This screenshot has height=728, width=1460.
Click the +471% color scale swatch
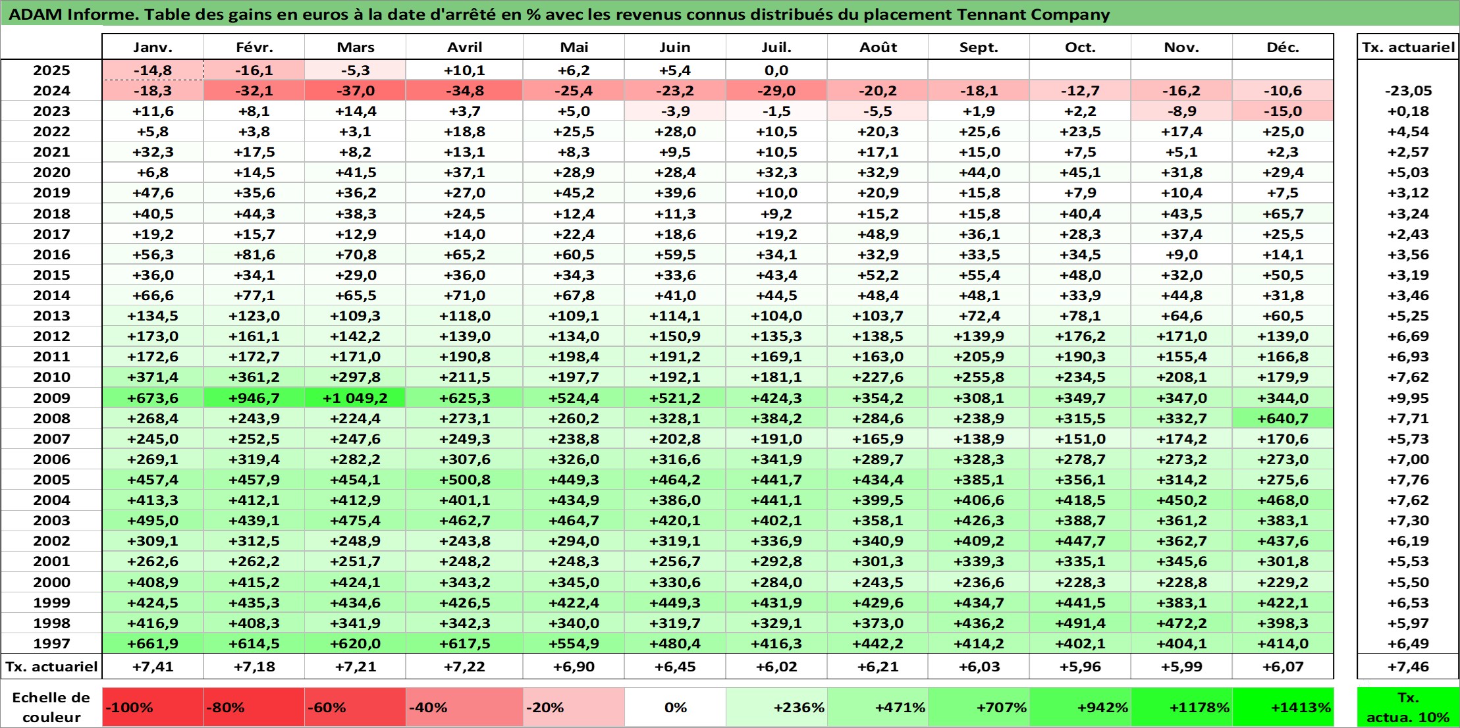[x=878, y=708]
